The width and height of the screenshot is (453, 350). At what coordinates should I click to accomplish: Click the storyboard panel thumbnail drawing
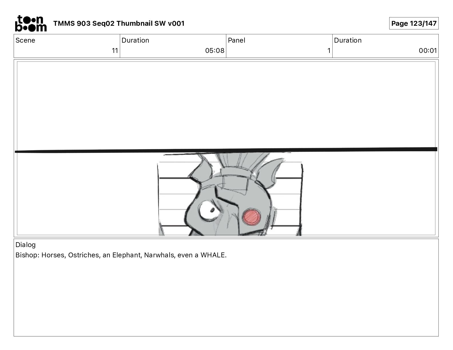[226, 148]
